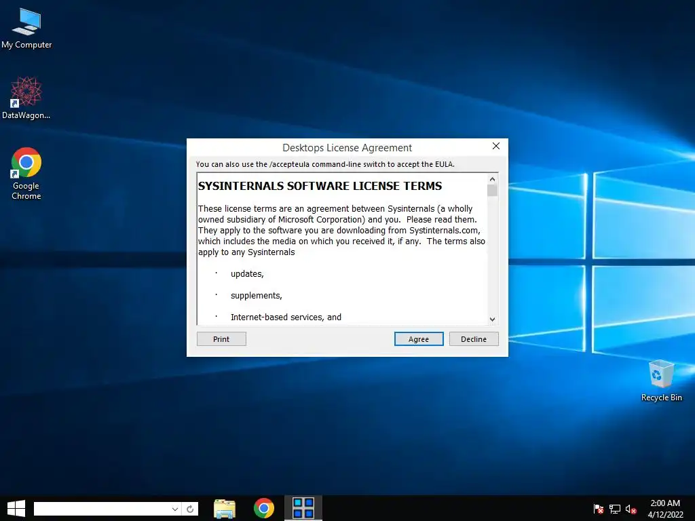Click 'Internet-based services, and' text

click(x=286, y=317)
